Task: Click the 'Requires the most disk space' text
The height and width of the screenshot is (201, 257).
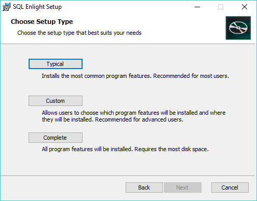Action: [x=171, y=149]
